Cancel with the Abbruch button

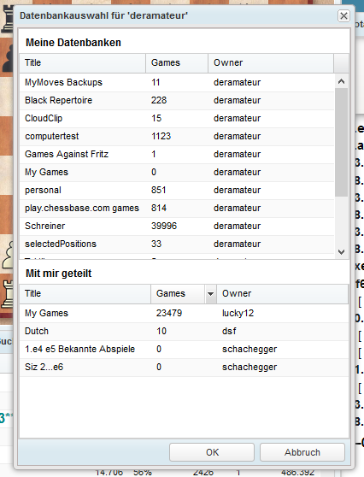click(x=302, y=452)
